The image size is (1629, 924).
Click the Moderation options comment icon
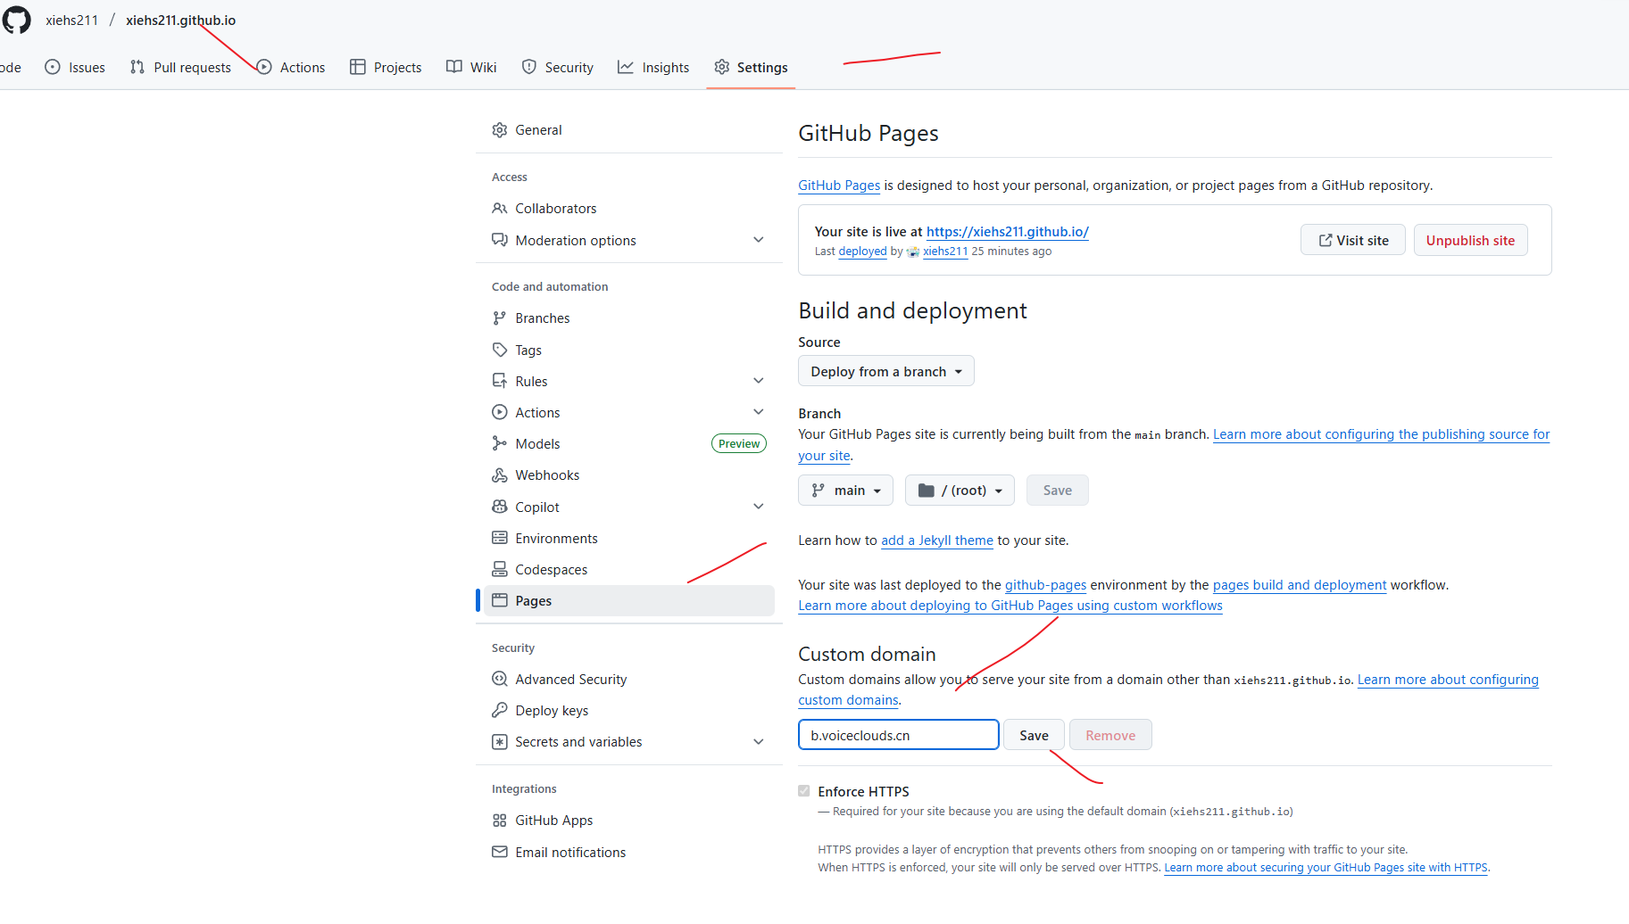click(x=500, y=240)
